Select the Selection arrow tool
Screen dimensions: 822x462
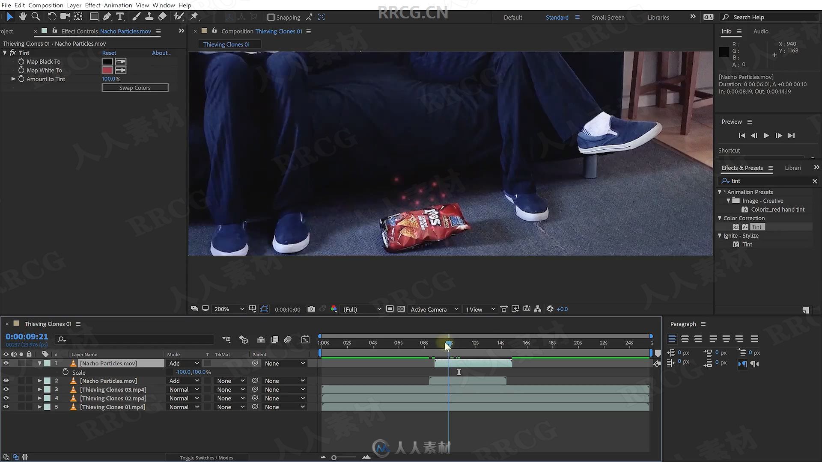(x=10, y=17)
